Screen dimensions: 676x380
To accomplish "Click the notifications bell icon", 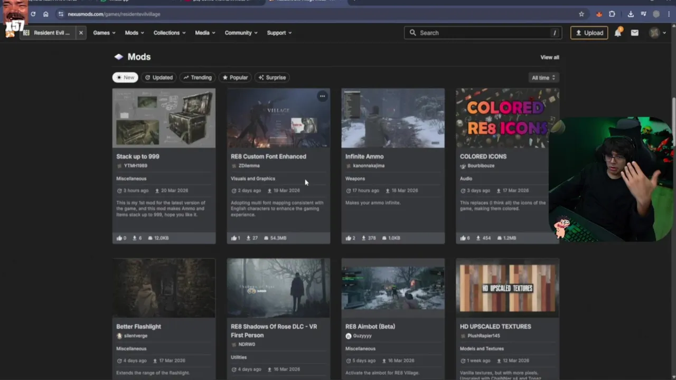I will 618,33.
